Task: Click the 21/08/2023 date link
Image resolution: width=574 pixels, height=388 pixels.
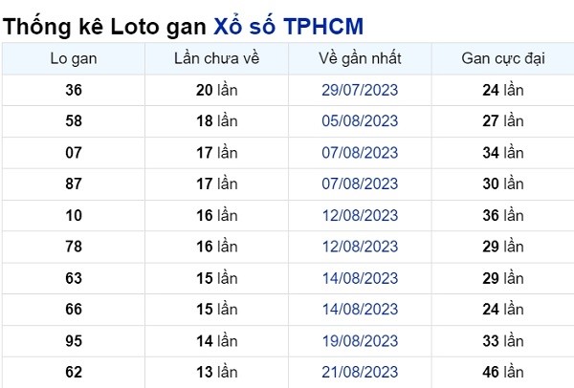Action: coord(359,371)
